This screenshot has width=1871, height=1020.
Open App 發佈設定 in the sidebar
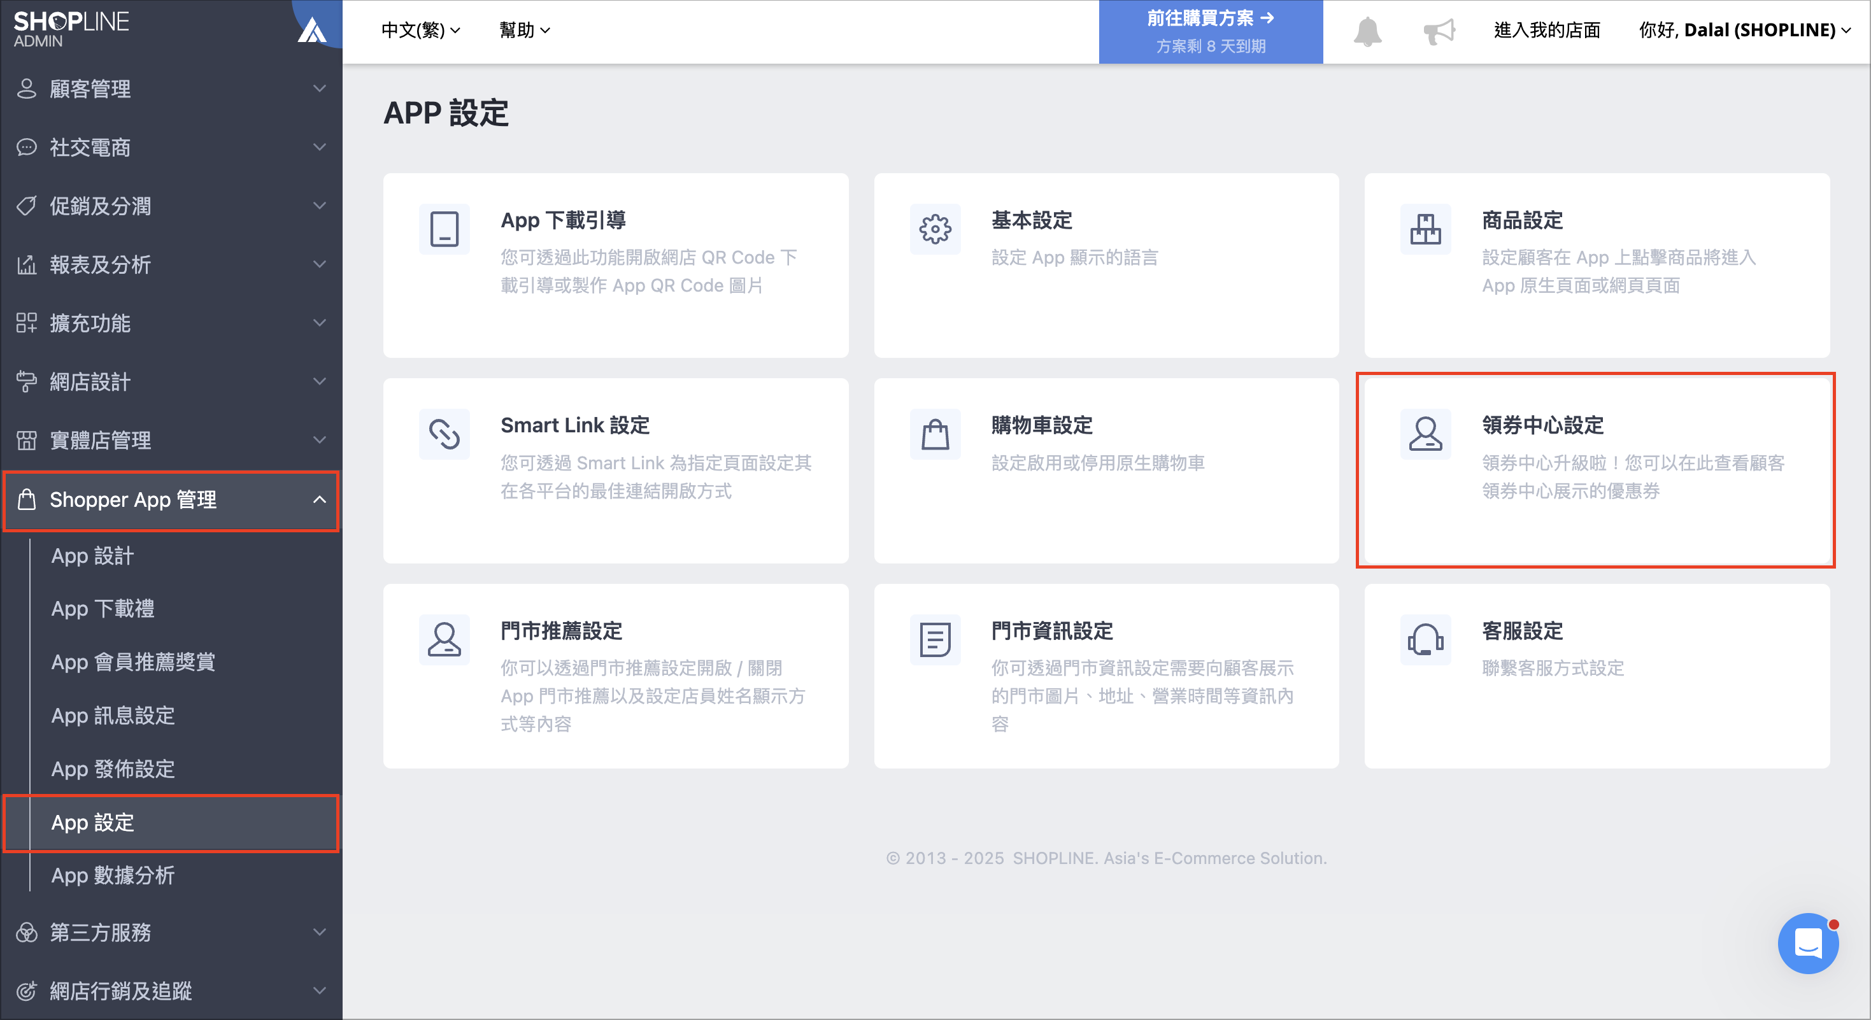113,770
